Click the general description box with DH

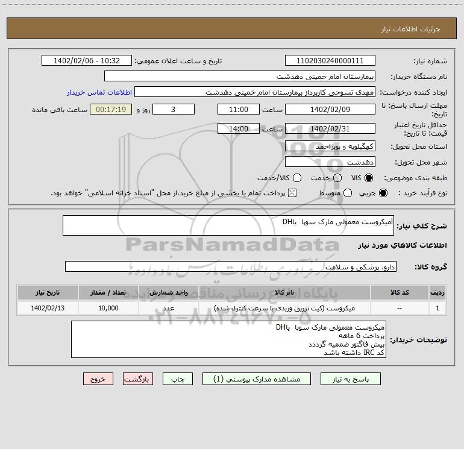pos(228,225)
